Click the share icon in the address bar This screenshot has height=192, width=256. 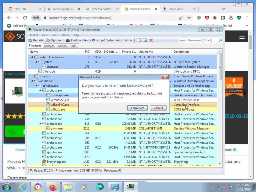(x=181, y=18)
